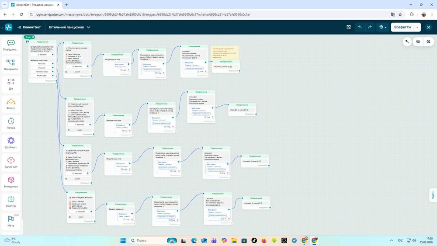Add a Фільтр block from sidebar
Image resolution: width=437 pixels, height=246 pixels.
pos(10,104)
